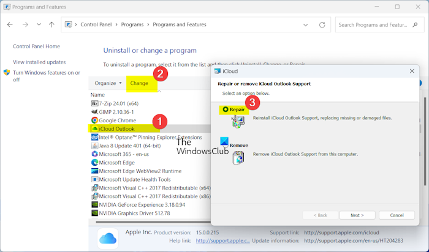This screenshot has width=429, height=252.
Task: Click the Google Chrome icon in list
Action: coord(94,120)
